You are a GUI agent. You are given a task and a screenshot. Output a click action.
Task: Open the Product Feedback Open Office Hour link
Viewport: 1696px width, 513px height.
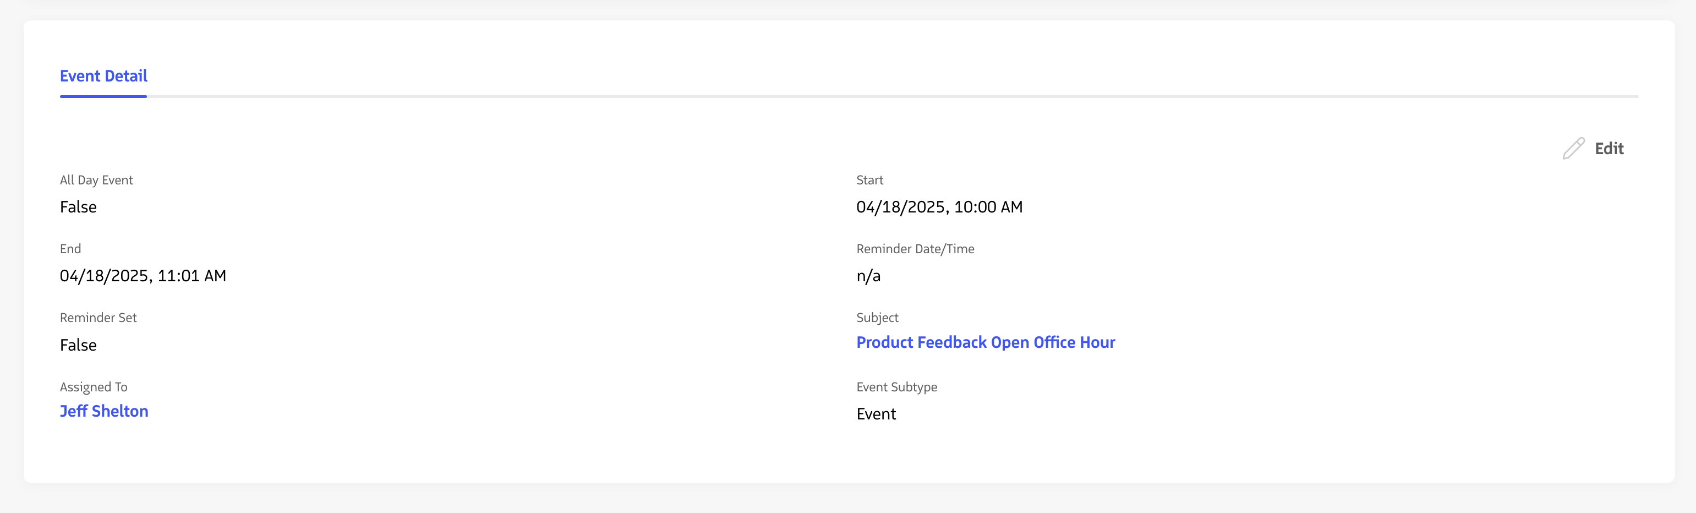tap(985, 342)
